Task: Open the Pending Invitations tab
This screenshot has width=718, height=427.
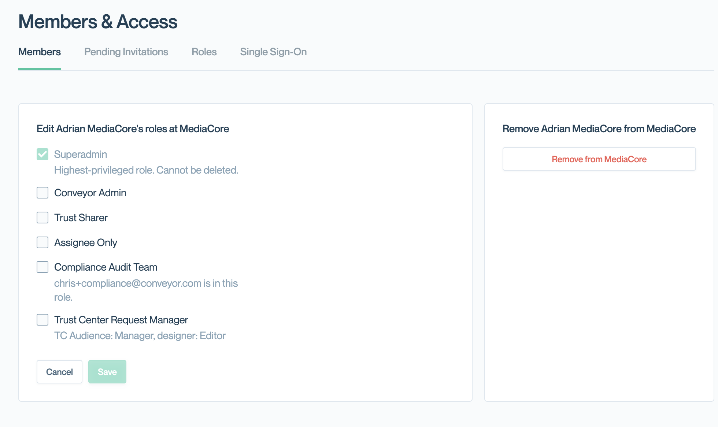Action: click(126, 52)
